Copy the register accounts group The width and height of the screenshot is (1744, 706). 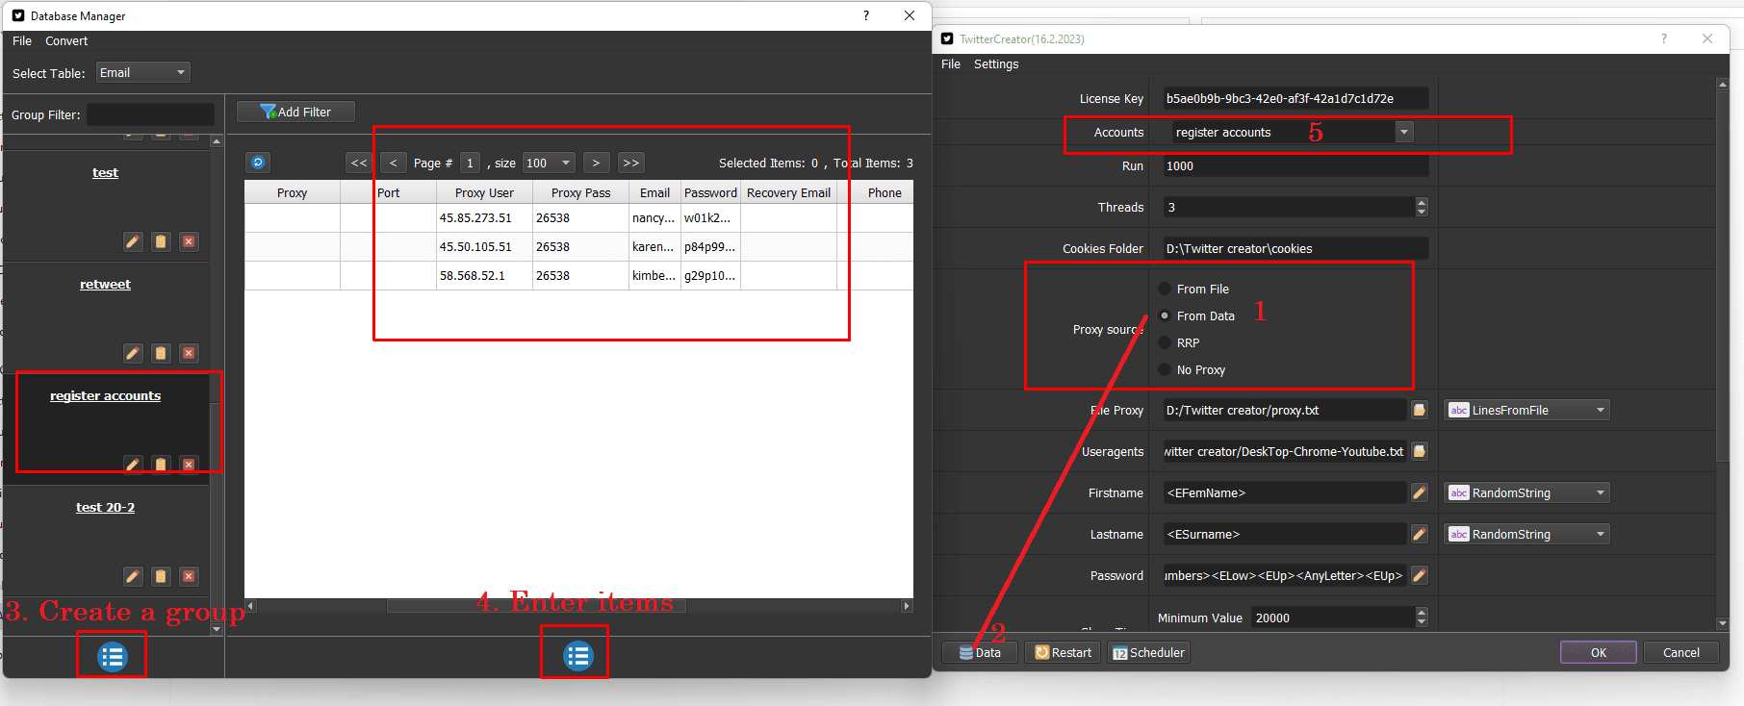161,465
